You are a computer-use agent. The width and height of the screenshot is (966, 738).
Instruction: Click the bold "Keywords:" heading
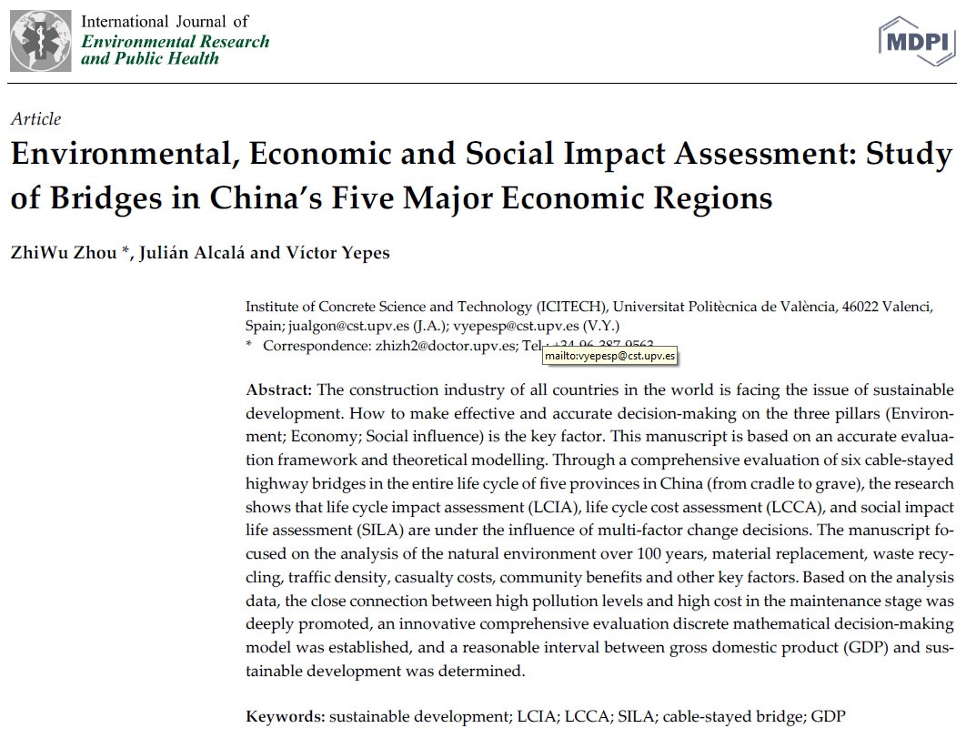(285, 717)
